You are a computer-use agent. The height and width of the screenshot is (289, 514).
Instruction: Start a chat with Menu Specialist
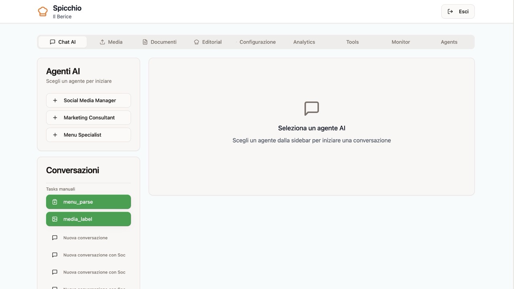tap(88, 135)
